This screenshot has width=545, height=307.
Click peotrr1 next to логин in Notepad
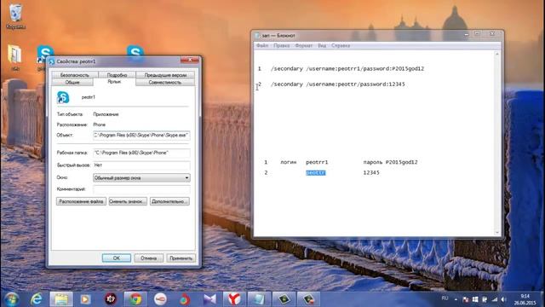[x=317, y=162]
